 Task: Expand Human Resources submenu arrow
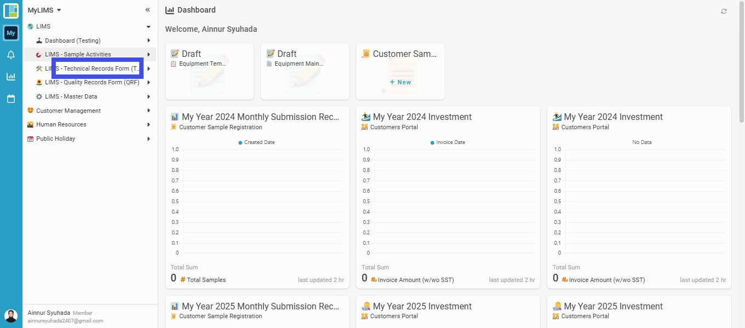click(148, 124)
